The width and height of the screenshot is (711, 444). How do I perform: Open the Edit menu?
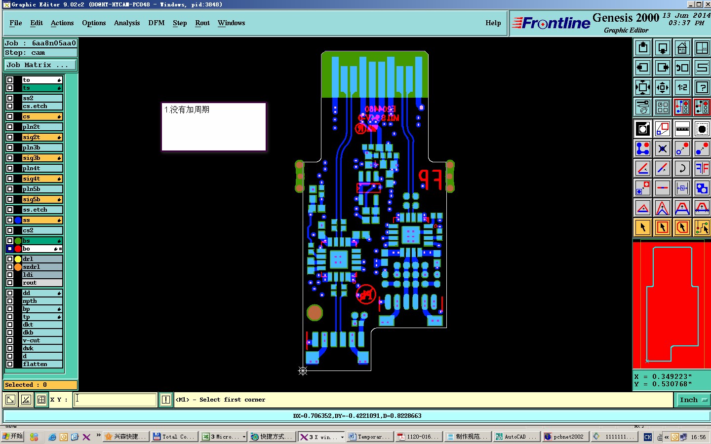click(x=37, y=23)
